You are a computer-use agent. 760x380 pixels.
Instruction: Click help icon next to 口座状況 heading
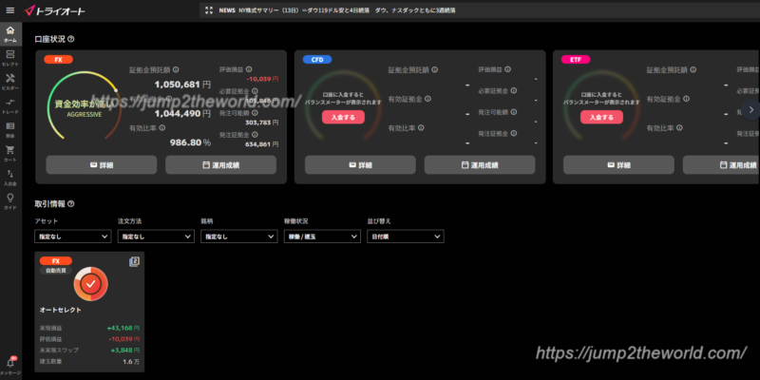(x=71, y=40)
